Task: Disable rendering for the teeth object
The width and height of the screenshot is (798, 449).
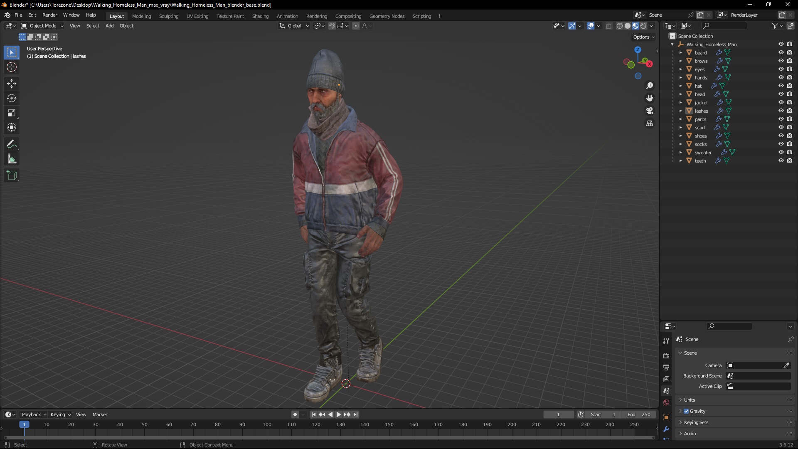Action: [x=790, y=161]
